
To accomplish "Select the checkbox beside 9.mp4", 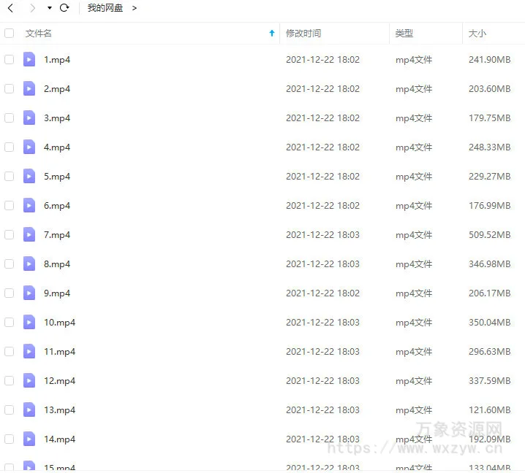I will click(10, 293).
